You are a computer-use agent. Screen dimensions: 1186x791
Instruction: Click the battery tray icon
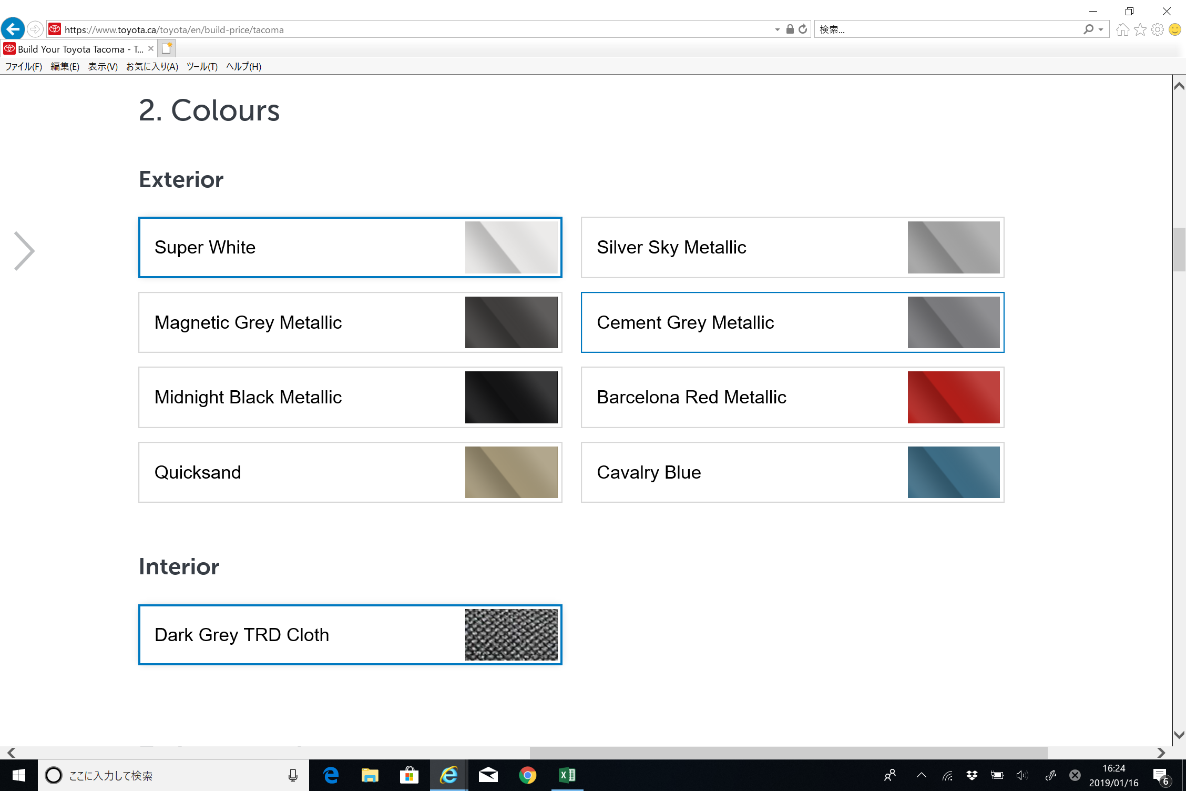click(997, 775)
